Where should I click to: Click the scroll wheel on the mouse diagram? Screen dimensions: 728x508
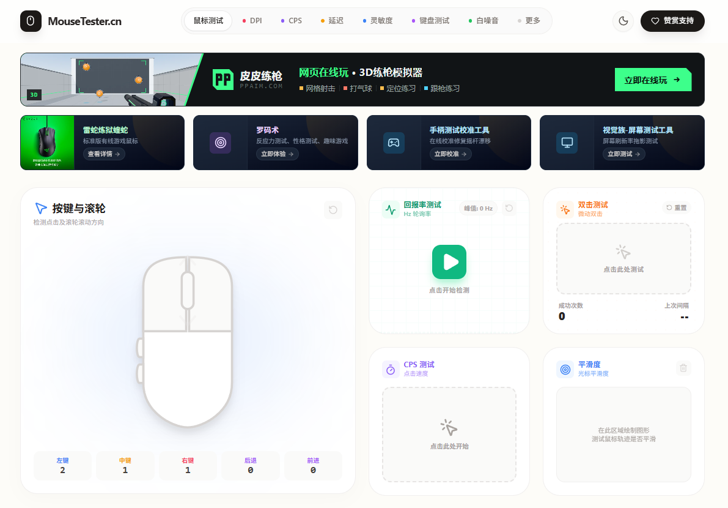(188, 291)
